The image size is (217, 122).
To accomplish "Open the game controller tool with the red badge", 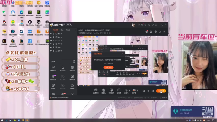I will (63, 94).
